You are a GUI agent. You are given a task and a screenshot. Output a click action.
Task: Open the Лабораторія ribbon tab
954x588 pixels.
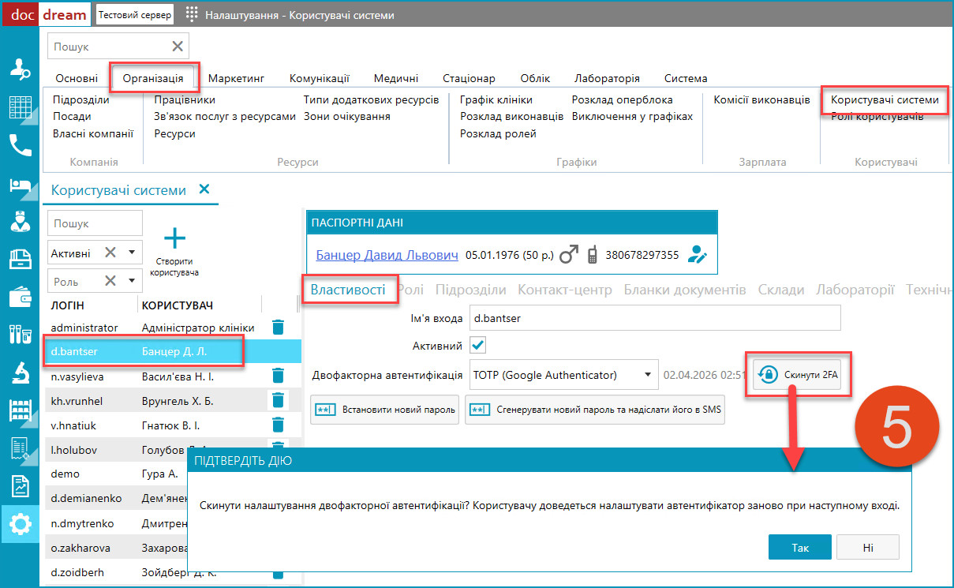pyautogui.click(x=606, y=78)
